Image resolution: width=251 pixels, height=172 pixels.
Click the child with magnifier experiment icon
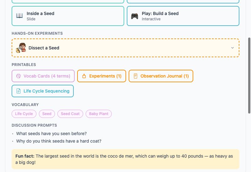(x=21, y=48)
